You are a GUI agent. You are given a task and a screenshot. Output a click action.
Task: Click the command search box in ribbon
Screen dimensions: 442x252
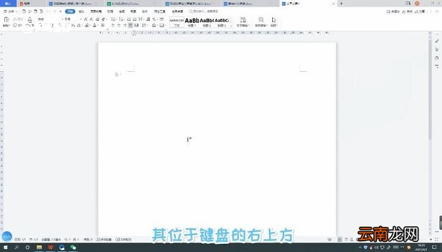tap(204, 11)
